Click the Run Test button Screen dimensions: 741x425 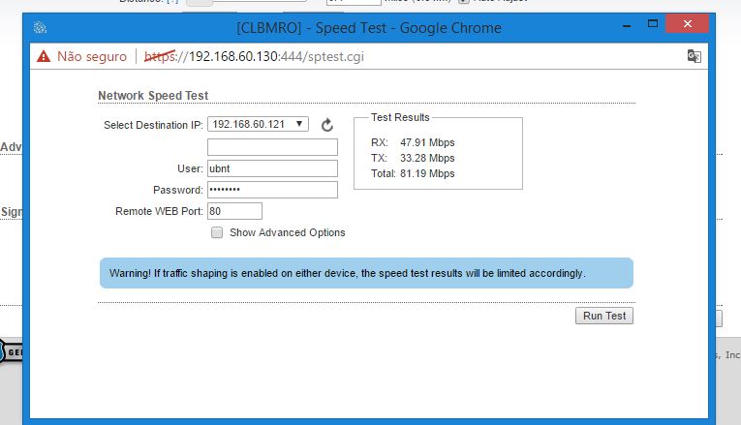click(605, 316)
